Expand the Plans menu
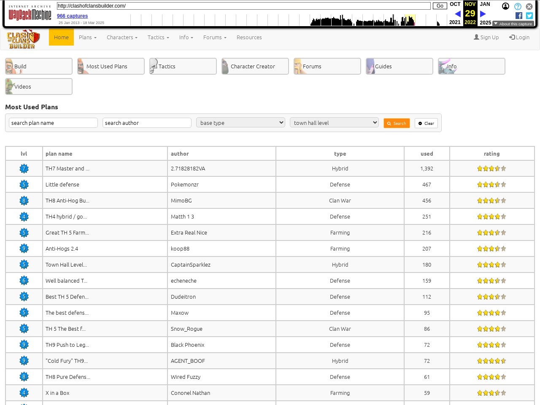 [88, 38]
